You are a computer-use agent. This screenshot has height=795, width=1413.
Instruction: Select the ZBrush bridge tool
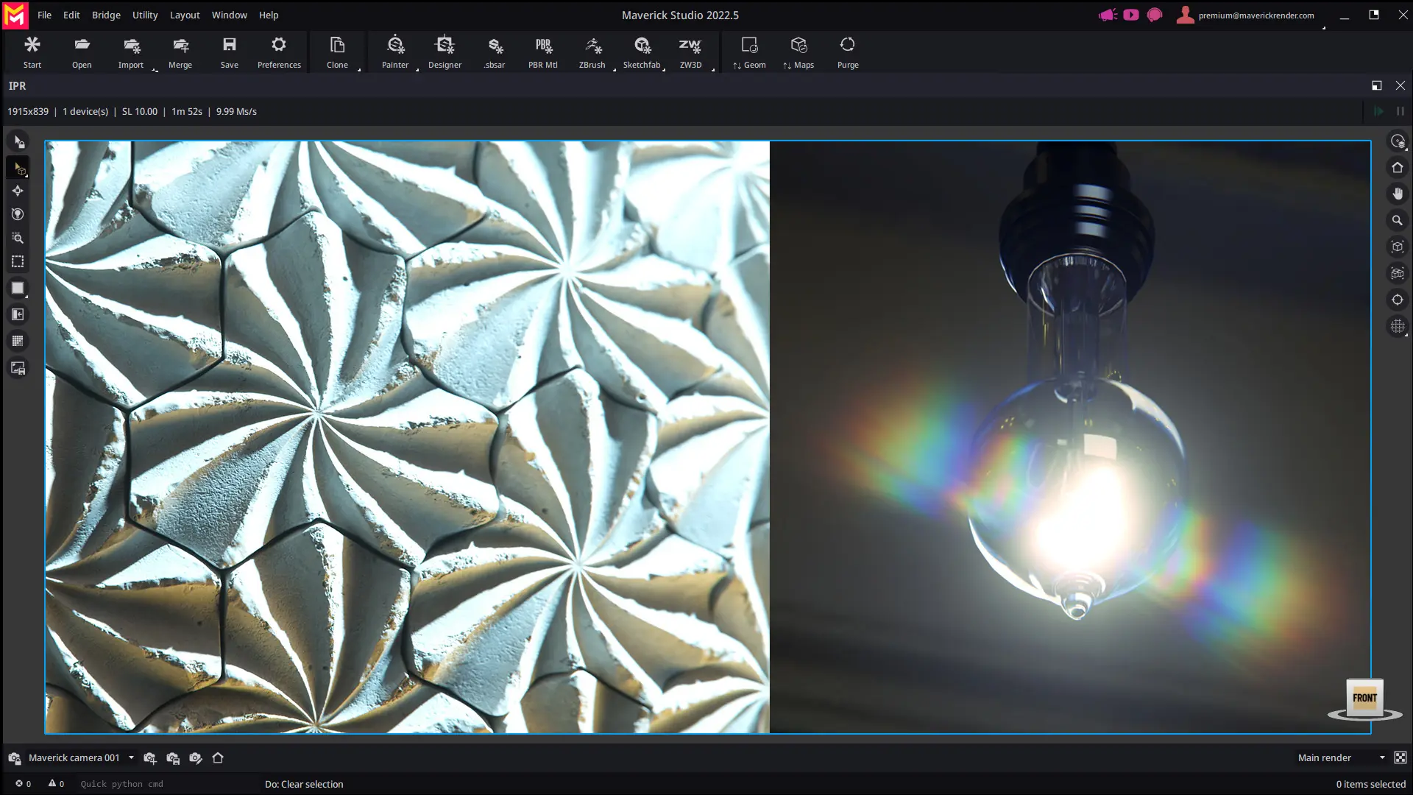592,52
